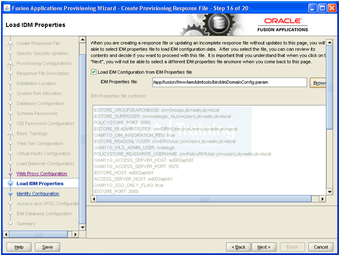Click the step list vertical scrollbar thumb
Viewport: 340px width, 256px height.
pos(82,139)
